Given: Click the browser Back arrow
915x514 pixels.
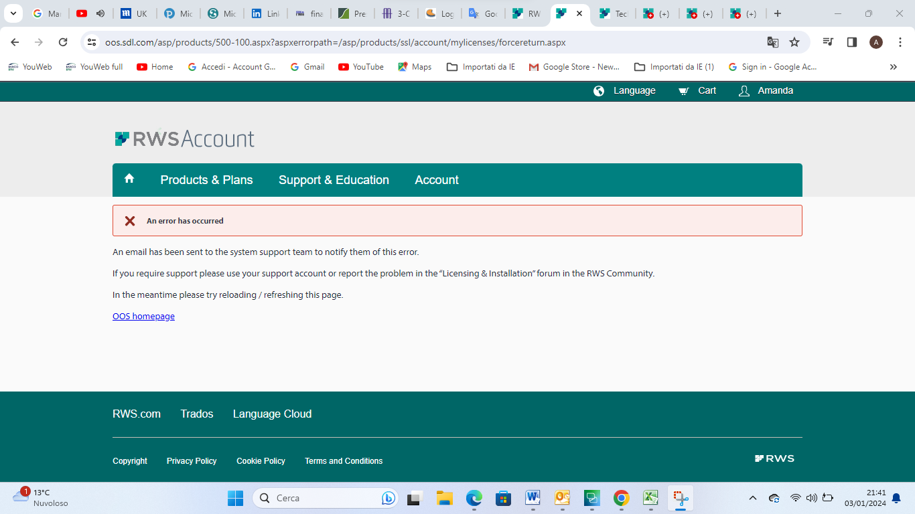Looking at the screenshot, I should 15,42.
